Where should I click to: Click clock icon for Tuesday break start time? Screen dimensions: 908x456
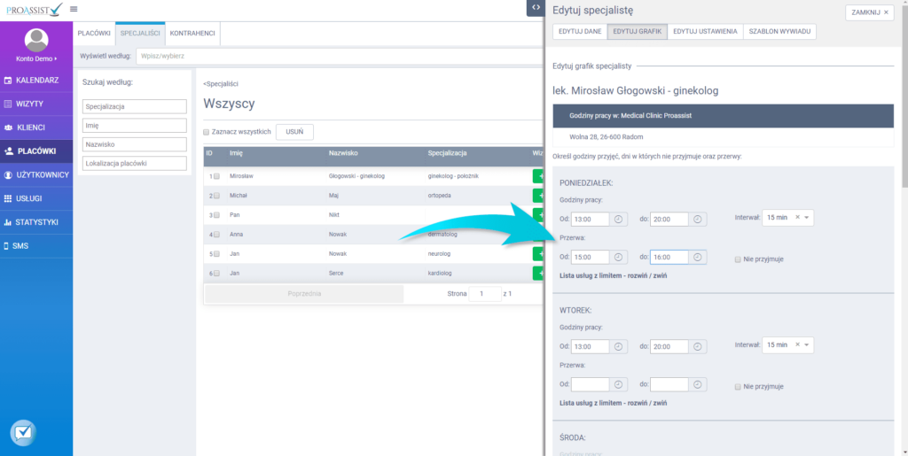tap(619, 385)
